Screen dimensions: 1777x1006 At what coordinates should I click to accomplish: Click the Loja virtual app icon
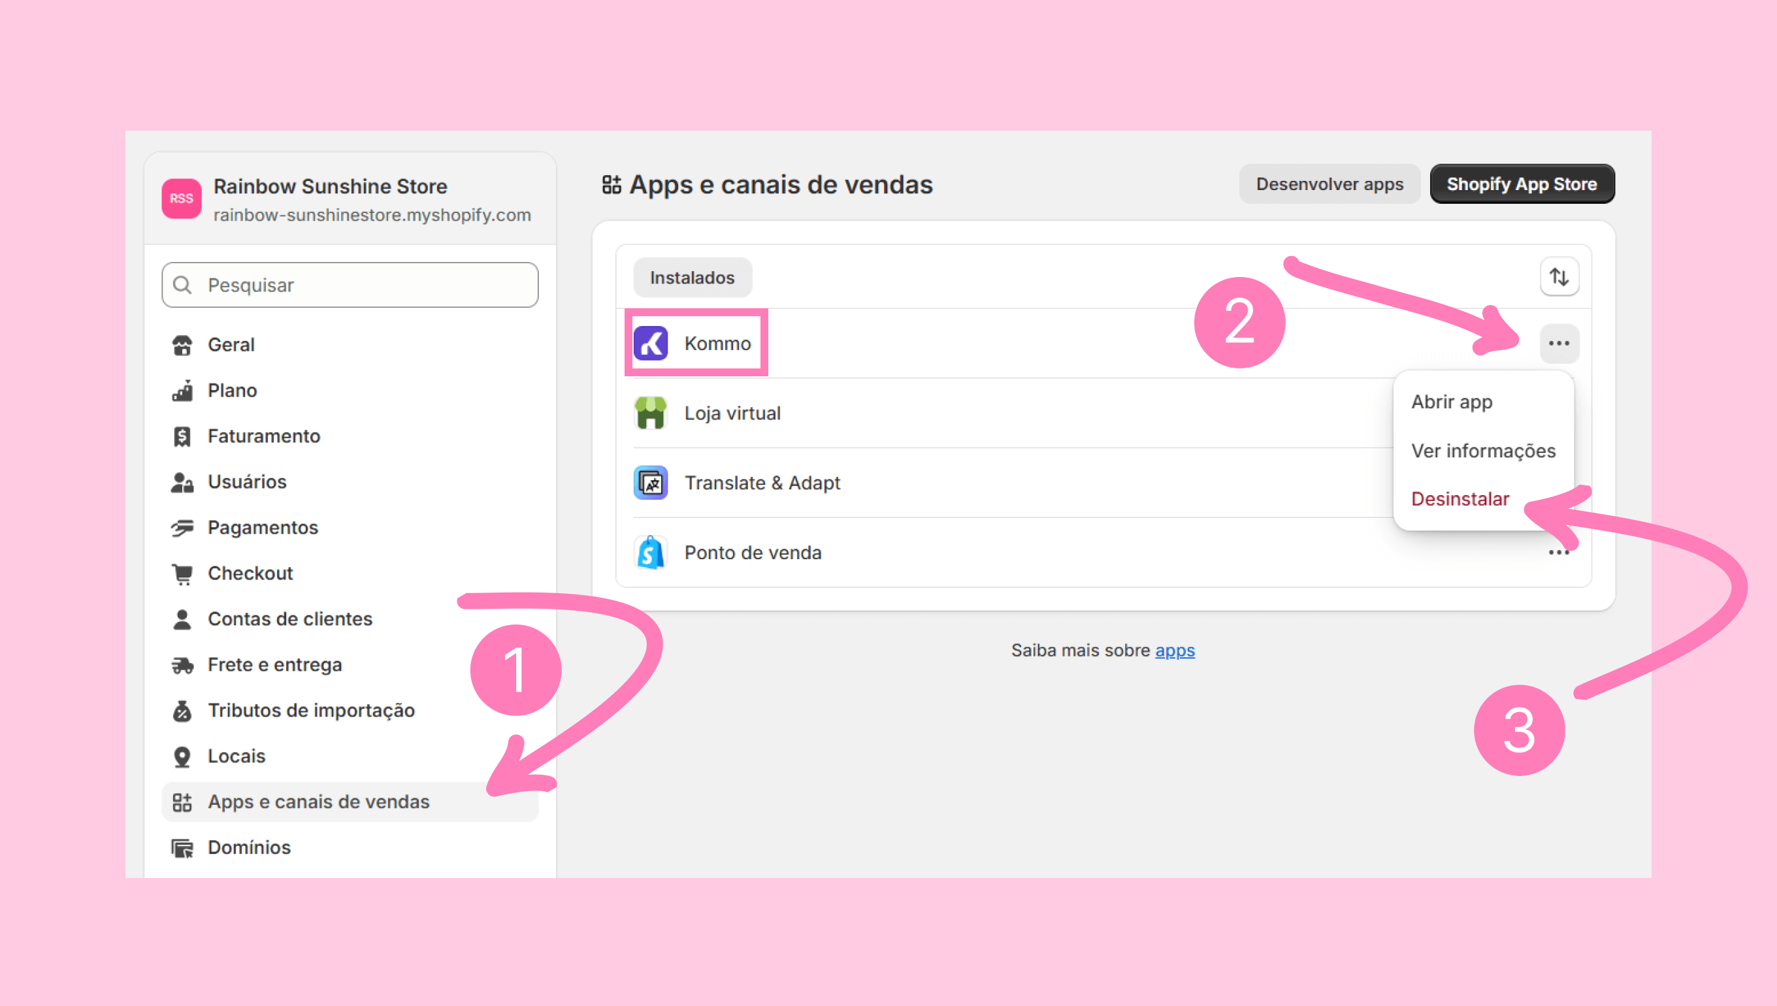click(x=651, y=413)
